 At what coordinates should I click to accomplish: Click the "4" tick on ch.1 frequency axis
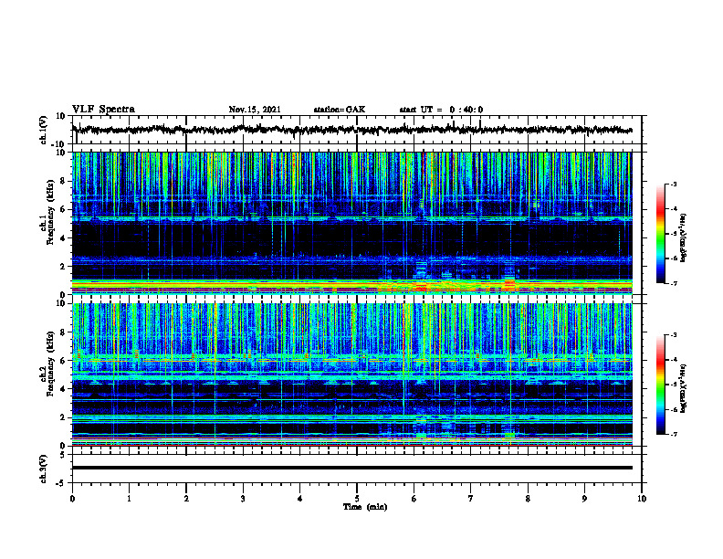(x=62, y=238)
